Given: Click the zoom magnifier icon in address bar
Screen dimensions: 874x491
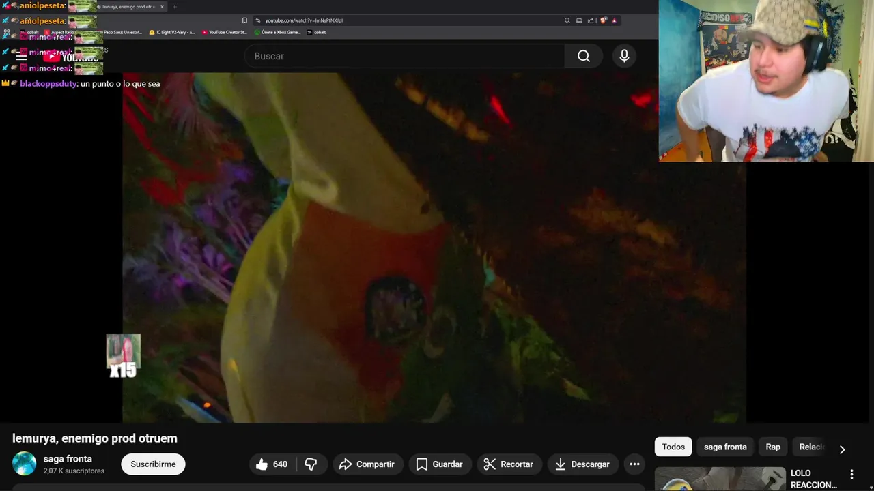Looking at the screenshot, I should tap(567, 20).
